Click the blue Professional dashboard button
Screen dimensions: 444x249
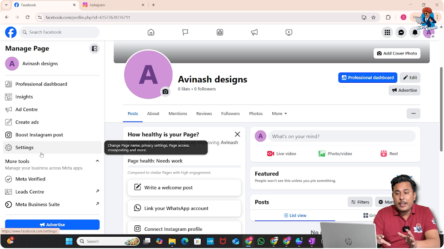tap(368, 78)
